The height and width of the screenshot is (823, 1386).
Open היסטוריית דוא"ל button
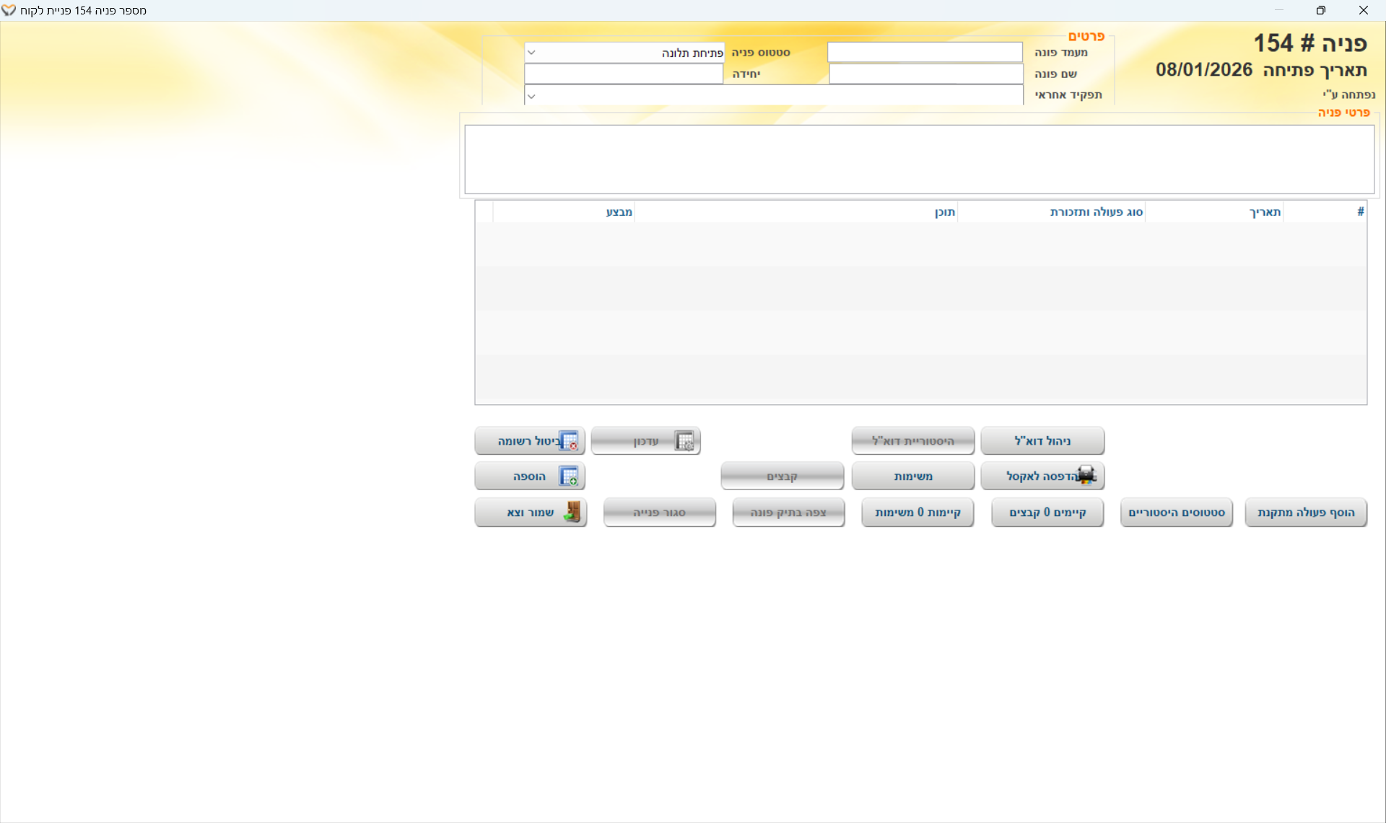tap(912, 440)
